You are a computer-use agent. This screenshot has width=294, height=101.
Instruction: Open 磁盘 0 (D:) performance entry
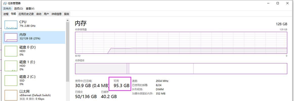click(x=34, y=51)
